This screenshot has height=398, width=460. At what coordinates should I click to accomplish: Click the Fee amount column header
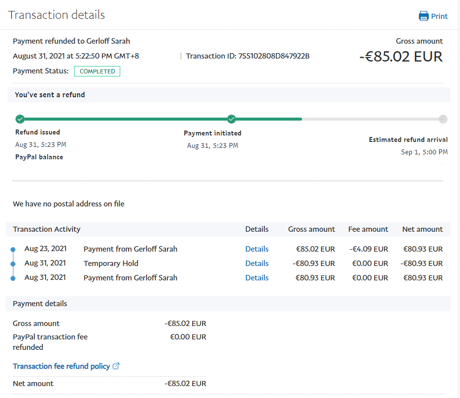368,229
